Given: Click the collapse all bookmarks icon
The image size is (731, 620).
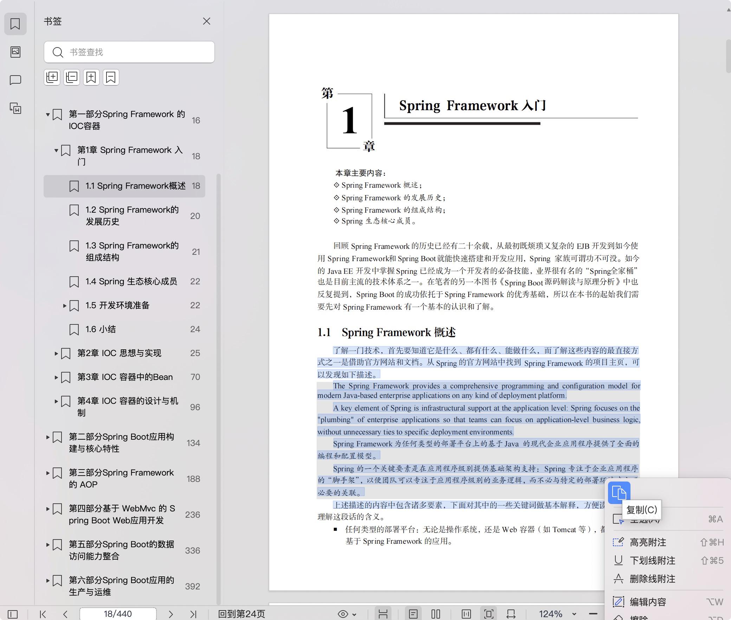Looking at the screenshot, I should pyautogui.click(x=72, y=77).
